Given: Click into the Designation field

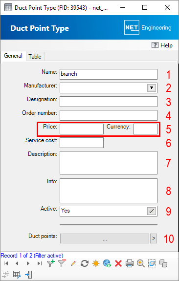Looking at the screenshot, I should click(x=109, y=102).
